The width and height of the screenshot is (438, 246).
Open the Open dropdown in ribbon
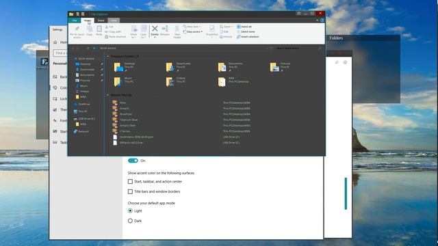click(x=226, y=27)
